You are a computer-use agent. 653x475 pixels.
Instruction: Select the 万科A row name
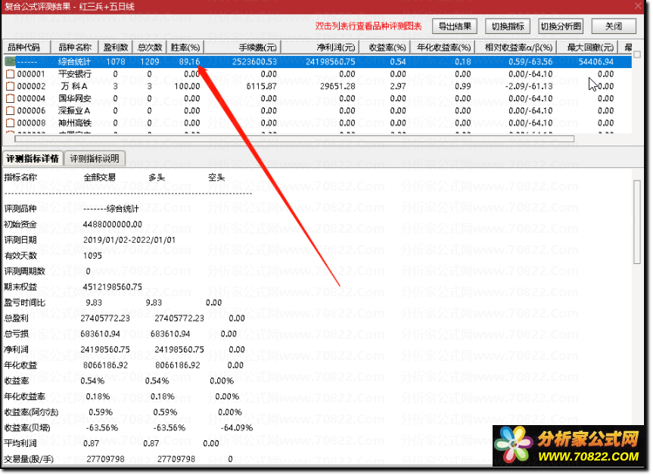click(73, 86)
